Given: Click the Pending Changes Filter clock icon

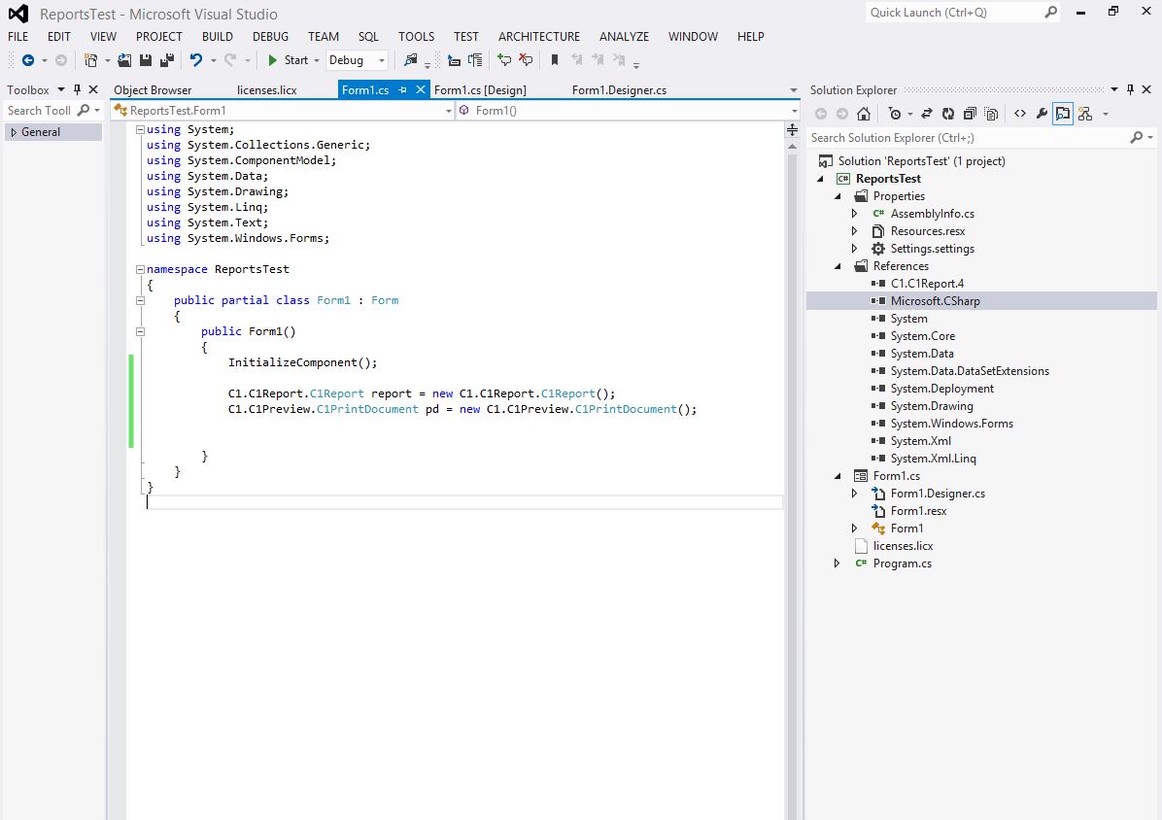Looking at the screenshot, I should (895, 114).
